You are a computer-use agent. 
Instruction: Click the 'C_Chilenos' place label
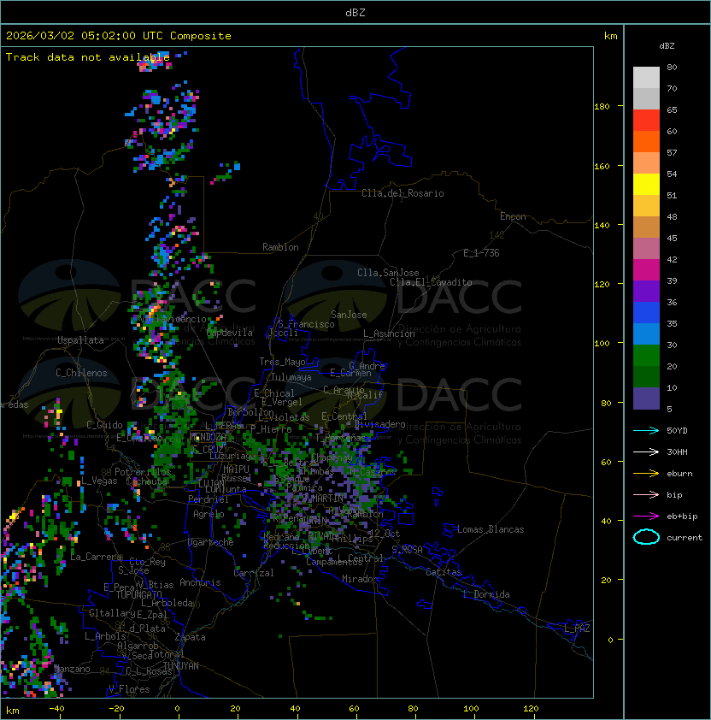coord(81,373)
